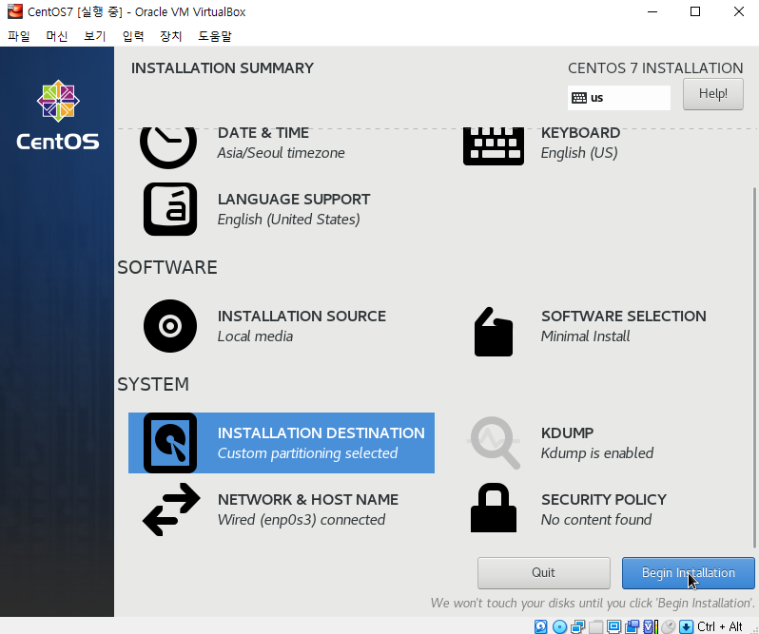Screen dimensions: 759x634
Task: Click VirtualBox shared folders indicator
Action: click(595, 626)
